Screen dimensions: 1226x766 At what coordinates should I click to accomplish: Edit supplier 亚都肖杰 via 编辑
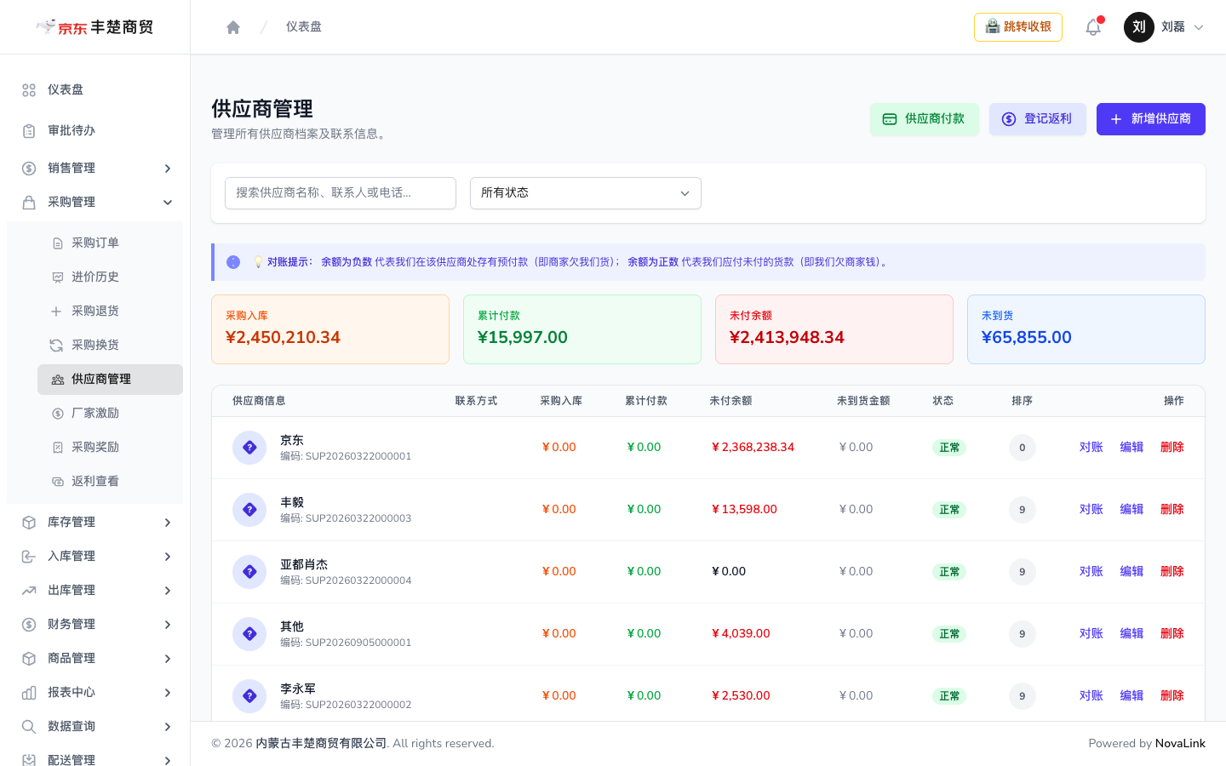pos(1131,572)
